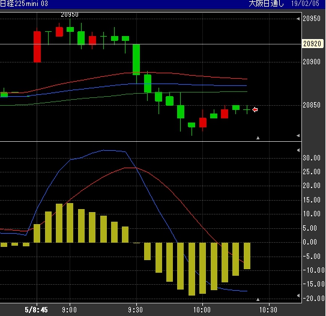
Task: Click upward triangle at bottom of price pane
Action: point(258,138)
